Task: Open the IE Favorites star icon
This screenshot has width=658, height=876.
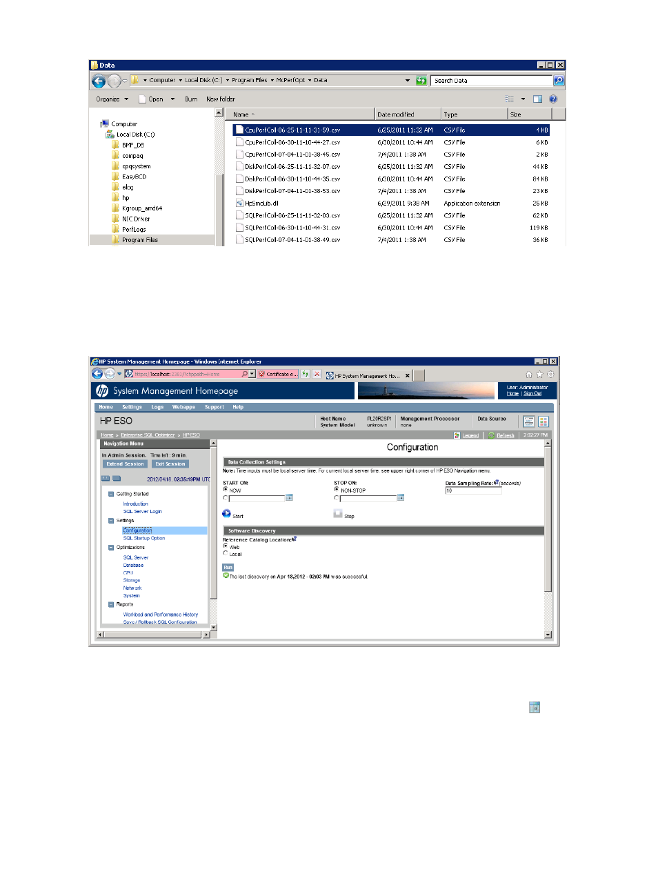Action: coord(539,375)
